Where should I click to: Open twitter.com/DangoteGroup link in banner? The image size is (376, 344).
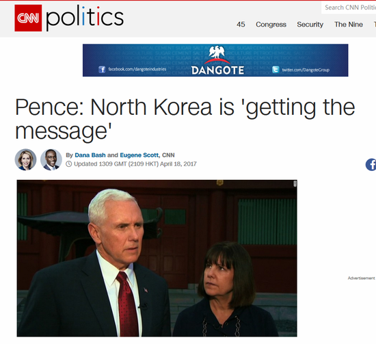[x=306, y=70]
